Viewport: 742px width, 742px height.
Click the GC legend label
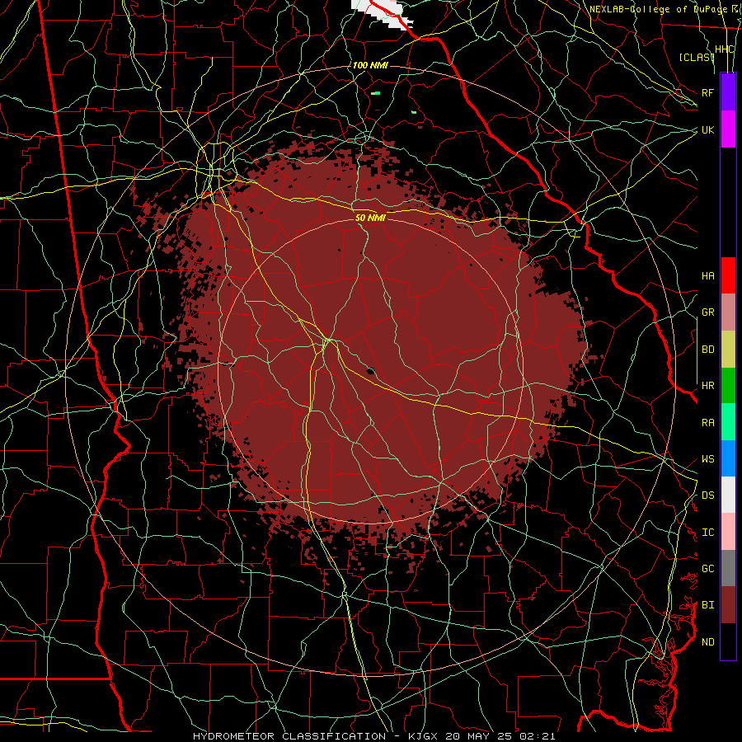(x=708, y=569)
